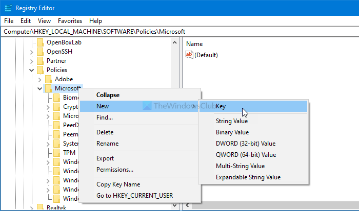Viewport: 359px width, 211px height.
Task: Select the PeerD folder icon
Action: [56, 125]
